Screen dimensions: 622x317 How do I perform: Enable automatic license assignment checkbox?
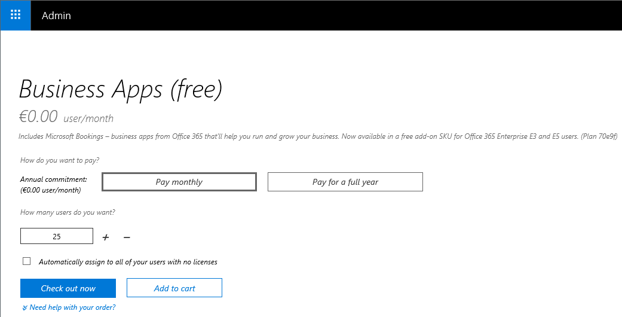click(x=26, y=261)
